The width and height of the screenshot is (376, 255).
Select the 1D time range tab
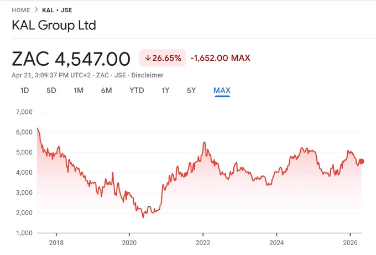[25, 90]
